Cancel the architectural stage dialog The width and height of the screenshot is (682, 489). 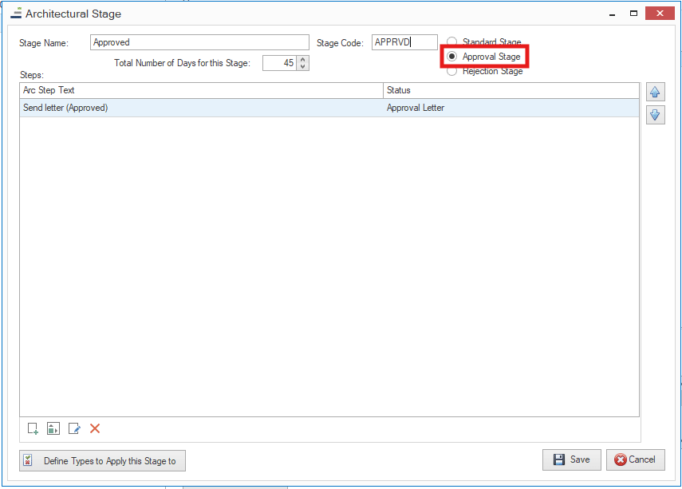636,459
